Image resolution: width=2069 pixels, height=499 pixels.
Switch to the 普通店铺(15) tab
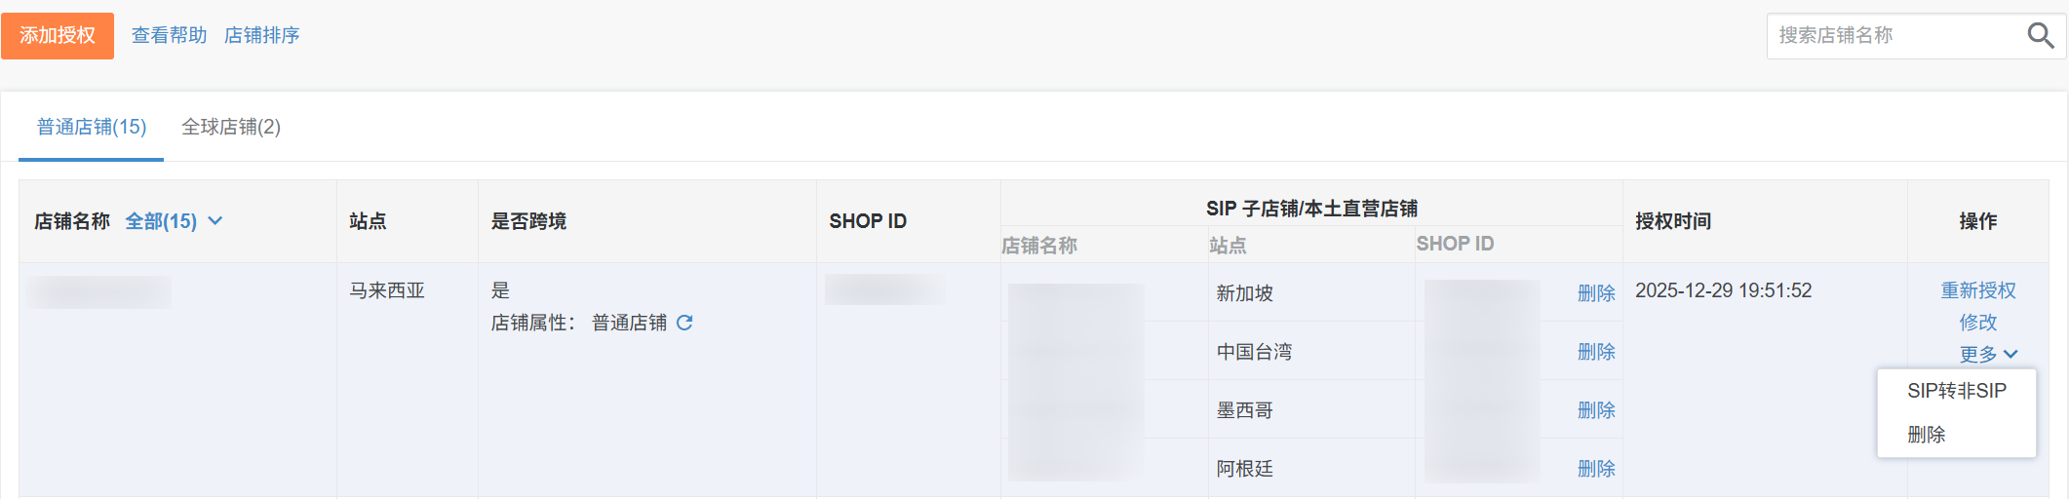[92, 128]
